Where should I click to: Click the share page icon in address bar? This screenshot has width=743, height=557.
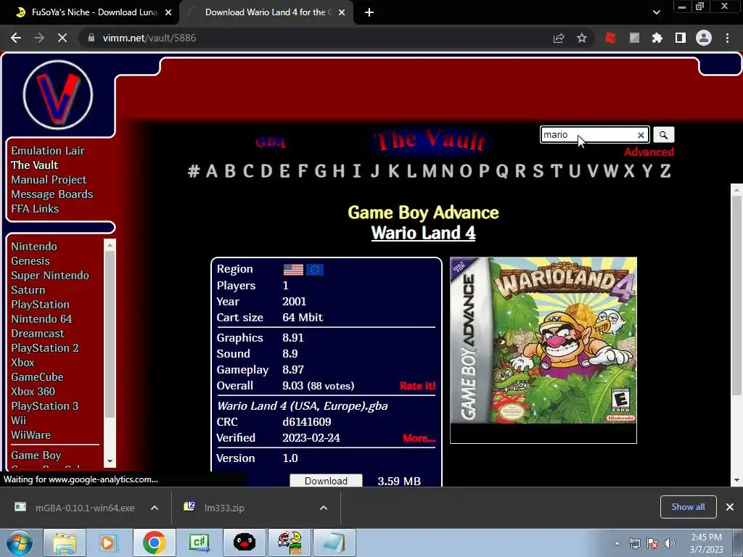(x=559, y=38)
